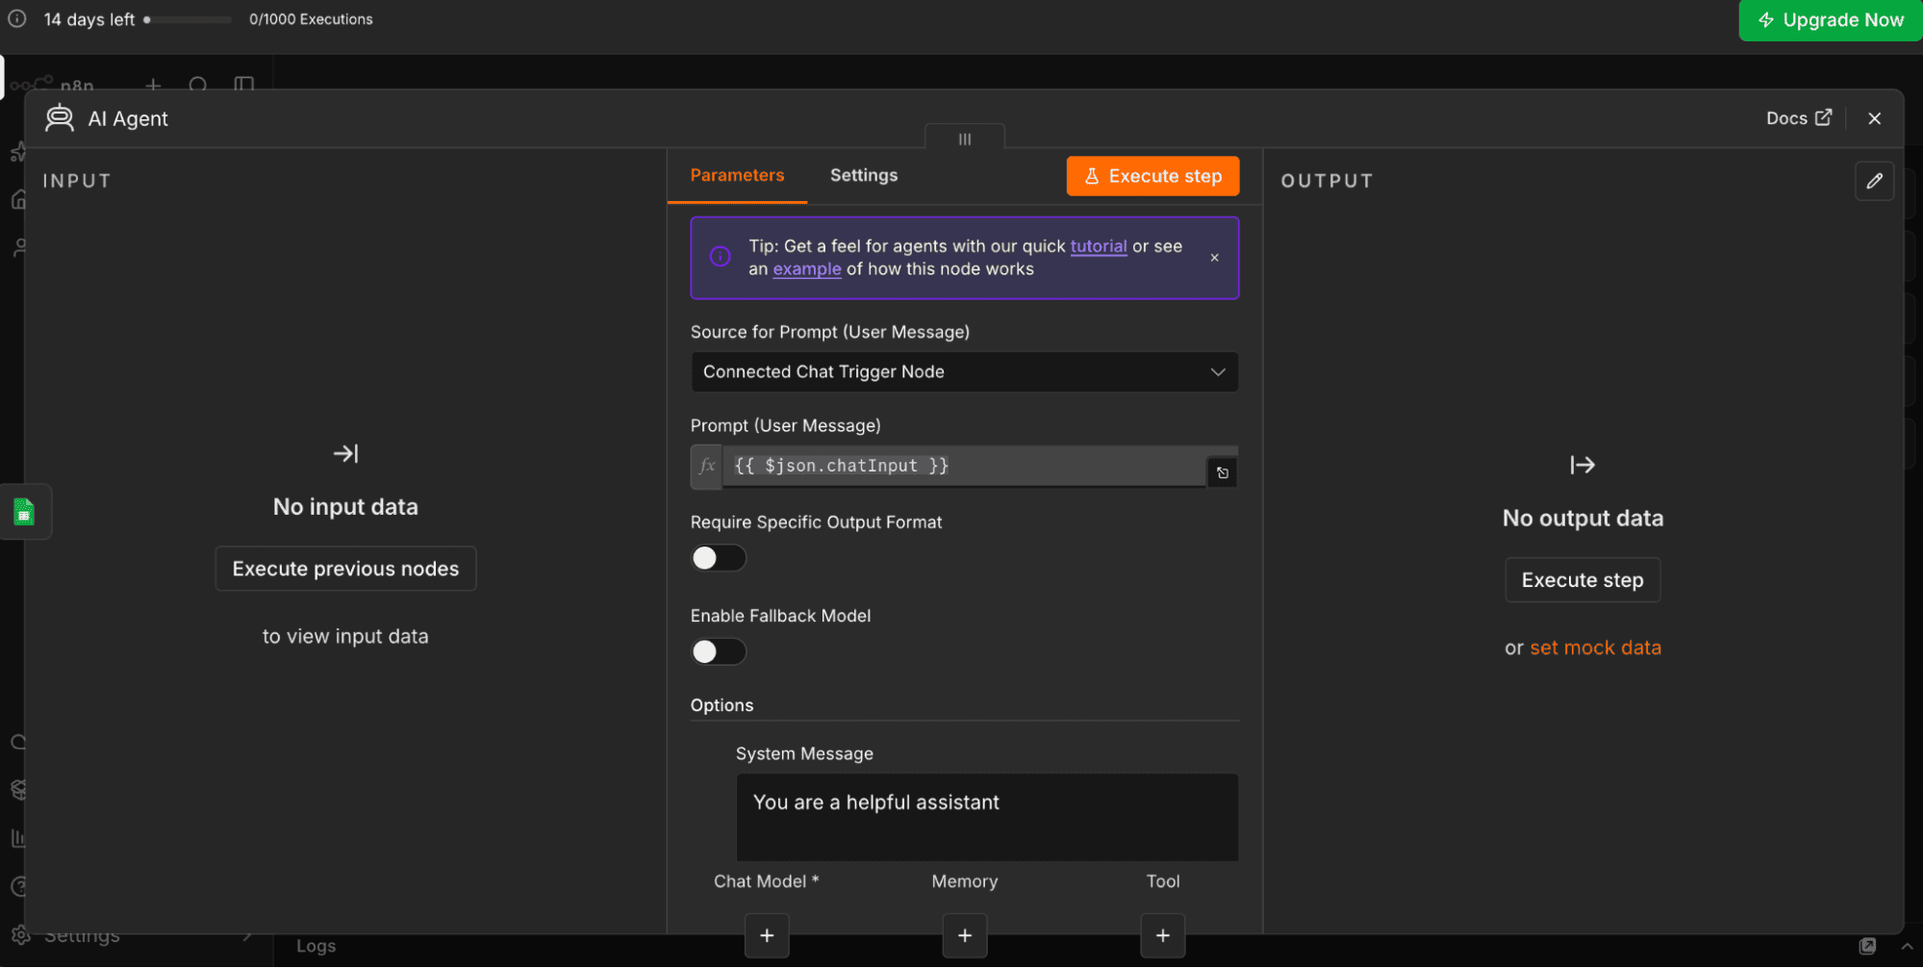Click the Logs label at bottom
This screenshot has width=1923, height=968.
(x=316, y=946)
